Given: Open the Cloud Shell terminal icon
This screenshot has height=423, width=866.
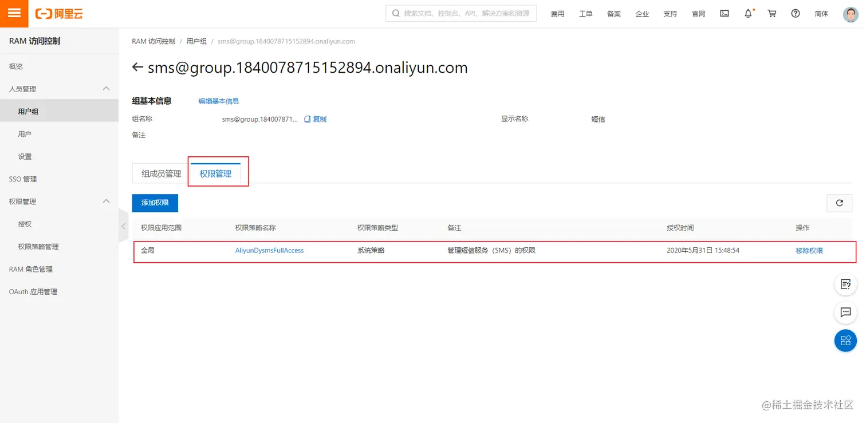Looking at the screenshot, I should (725, 14).
